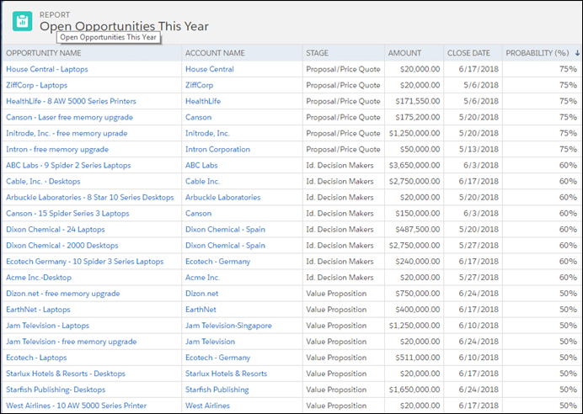583x414 pixels.
Task: Open West Airlines - 10 AW 5000 Series Printer
Action: [x=76, y=406]
